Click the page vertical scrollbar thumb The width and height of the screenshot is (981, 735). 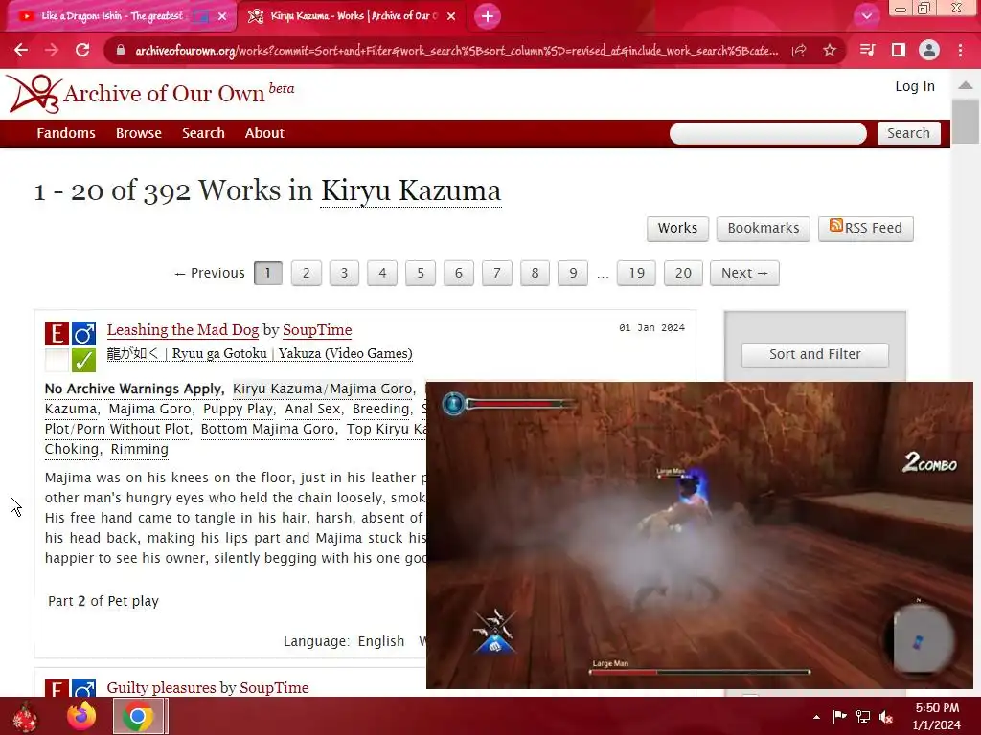[x=966, y=122]
